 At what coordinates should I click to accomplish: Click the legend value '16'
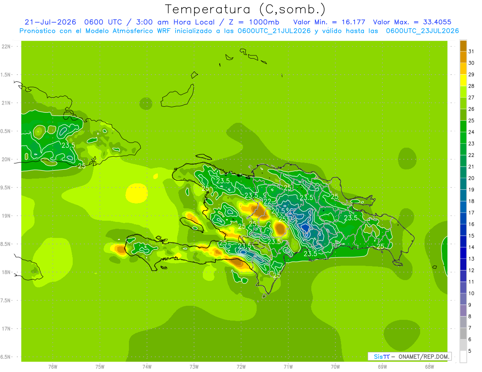(471, 224)
